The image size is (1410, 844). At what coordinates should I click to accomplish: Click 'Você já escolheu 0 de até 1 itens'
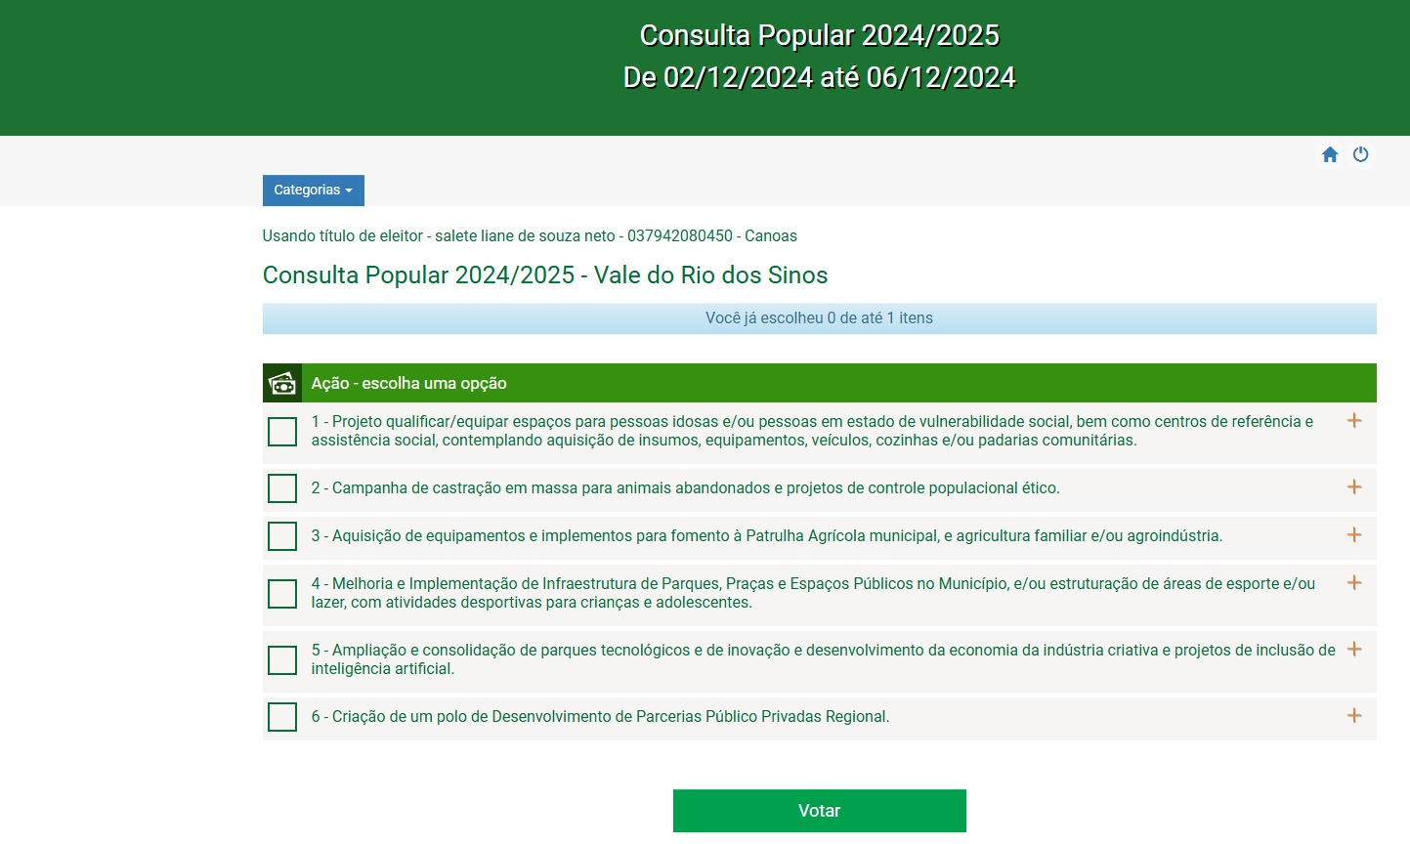[x=819, y=318]
